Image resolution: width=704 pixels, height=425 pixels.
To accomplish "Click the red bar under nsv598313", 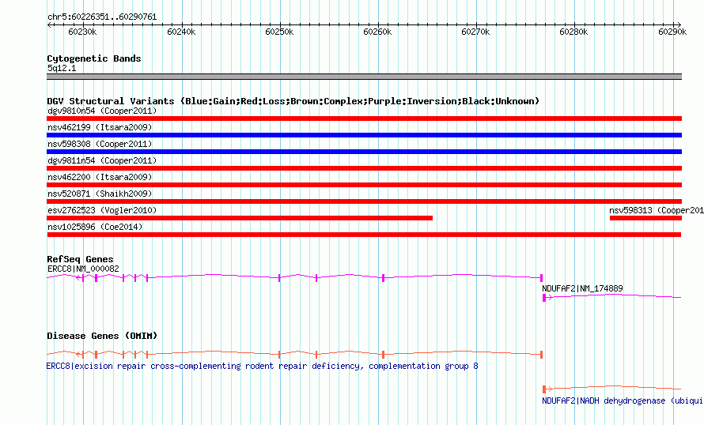I will (x=645, y=218).
